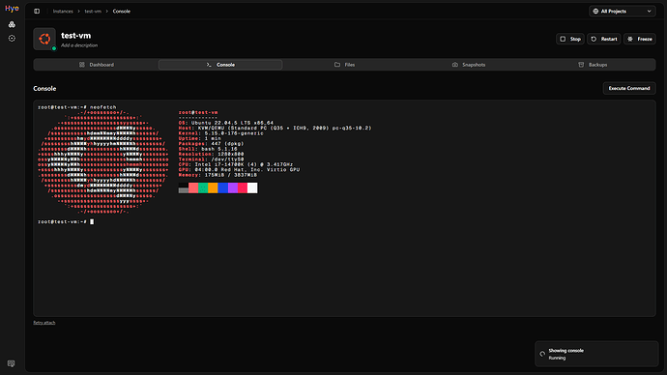Image resolution: width=667 pixels, height=375 pixels.
Task: Click the neofetch command line in terminal
Action: click(77, 107)
